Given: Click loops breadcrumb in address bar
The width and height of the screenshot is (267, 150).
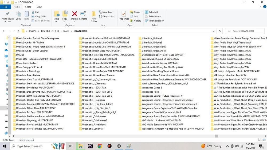Looking at the screenshot, I should (x=66, y=31).
